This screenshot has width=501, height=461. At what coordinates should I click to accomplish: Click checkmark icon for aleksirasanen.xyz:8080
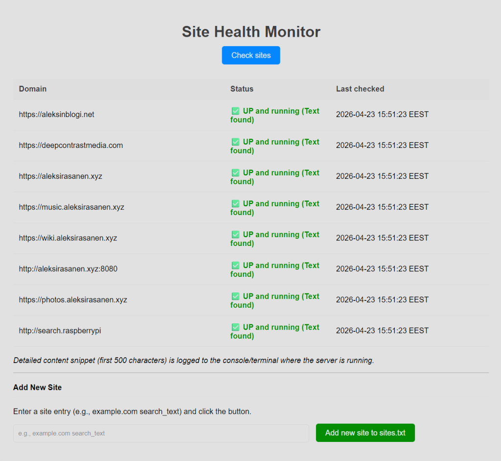click(x=235, y=266)
